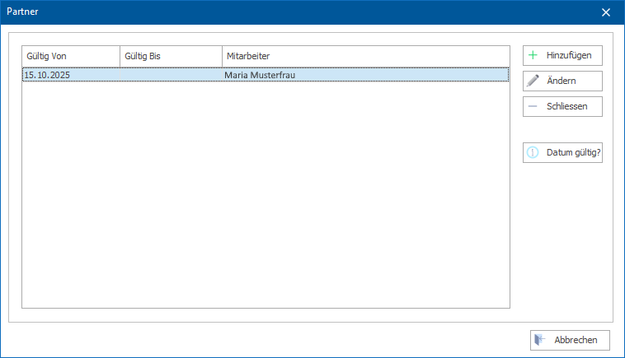Image resolution: width=625 pixels, height=358 pixels.
Task: Select the Maria Musterfrau row
Action: [266, 75]
